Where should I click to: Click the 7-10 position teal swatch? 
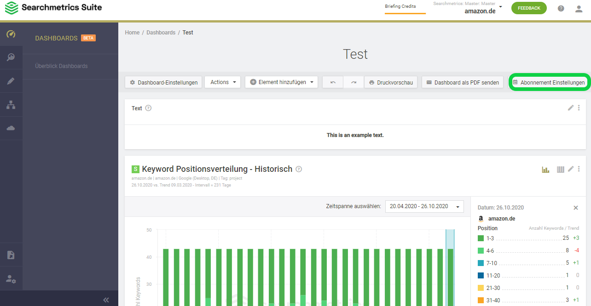pyautogui.click(x=481, y=263)
